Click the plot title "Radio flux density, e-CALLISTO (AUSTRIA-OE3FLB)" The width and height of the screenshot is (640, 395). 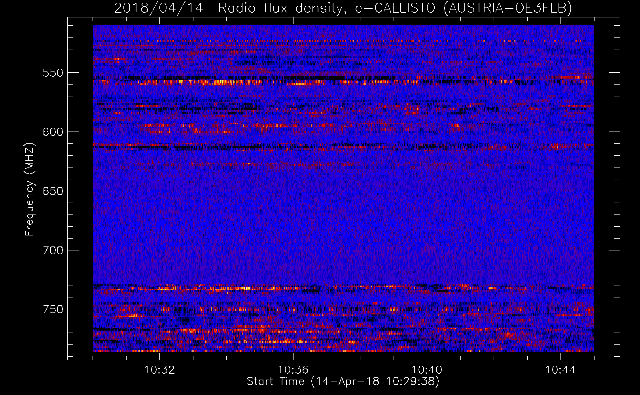[395, 8]
